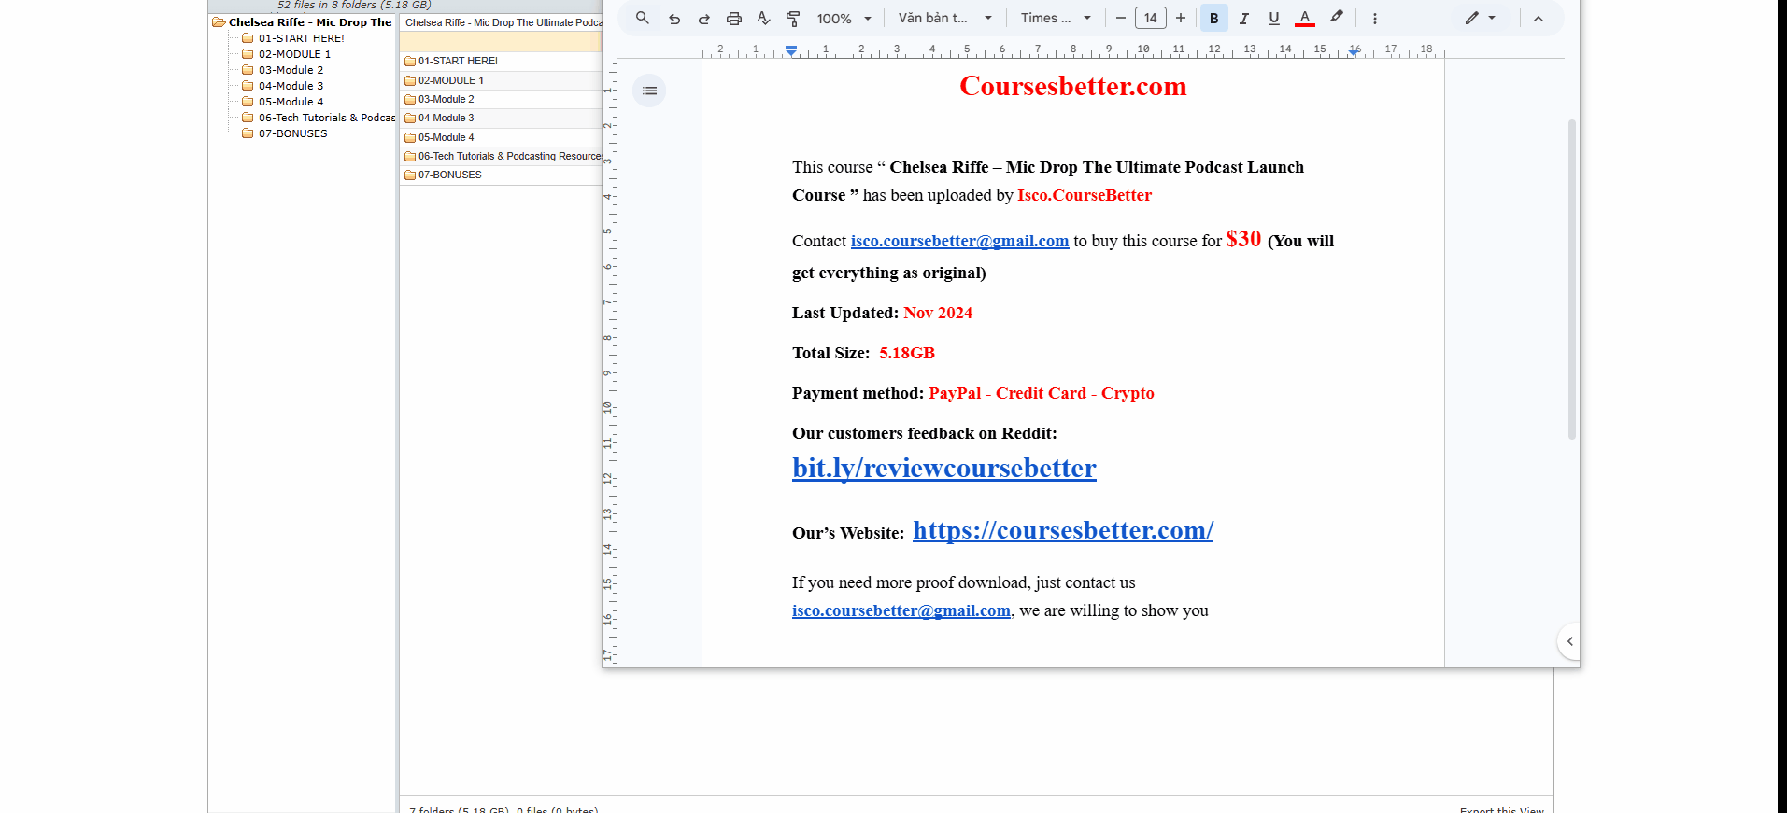Screen dimensions: 1787x813
Task: Toggle underline formatting
Action: coord(1273,19)
